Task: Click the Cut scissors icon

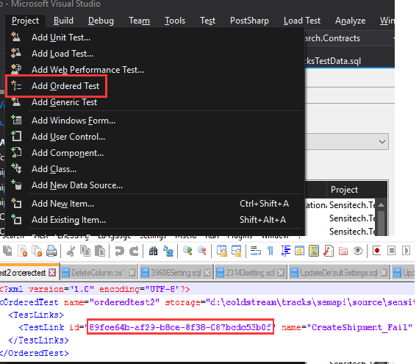Action: click(x=71, y=251)
